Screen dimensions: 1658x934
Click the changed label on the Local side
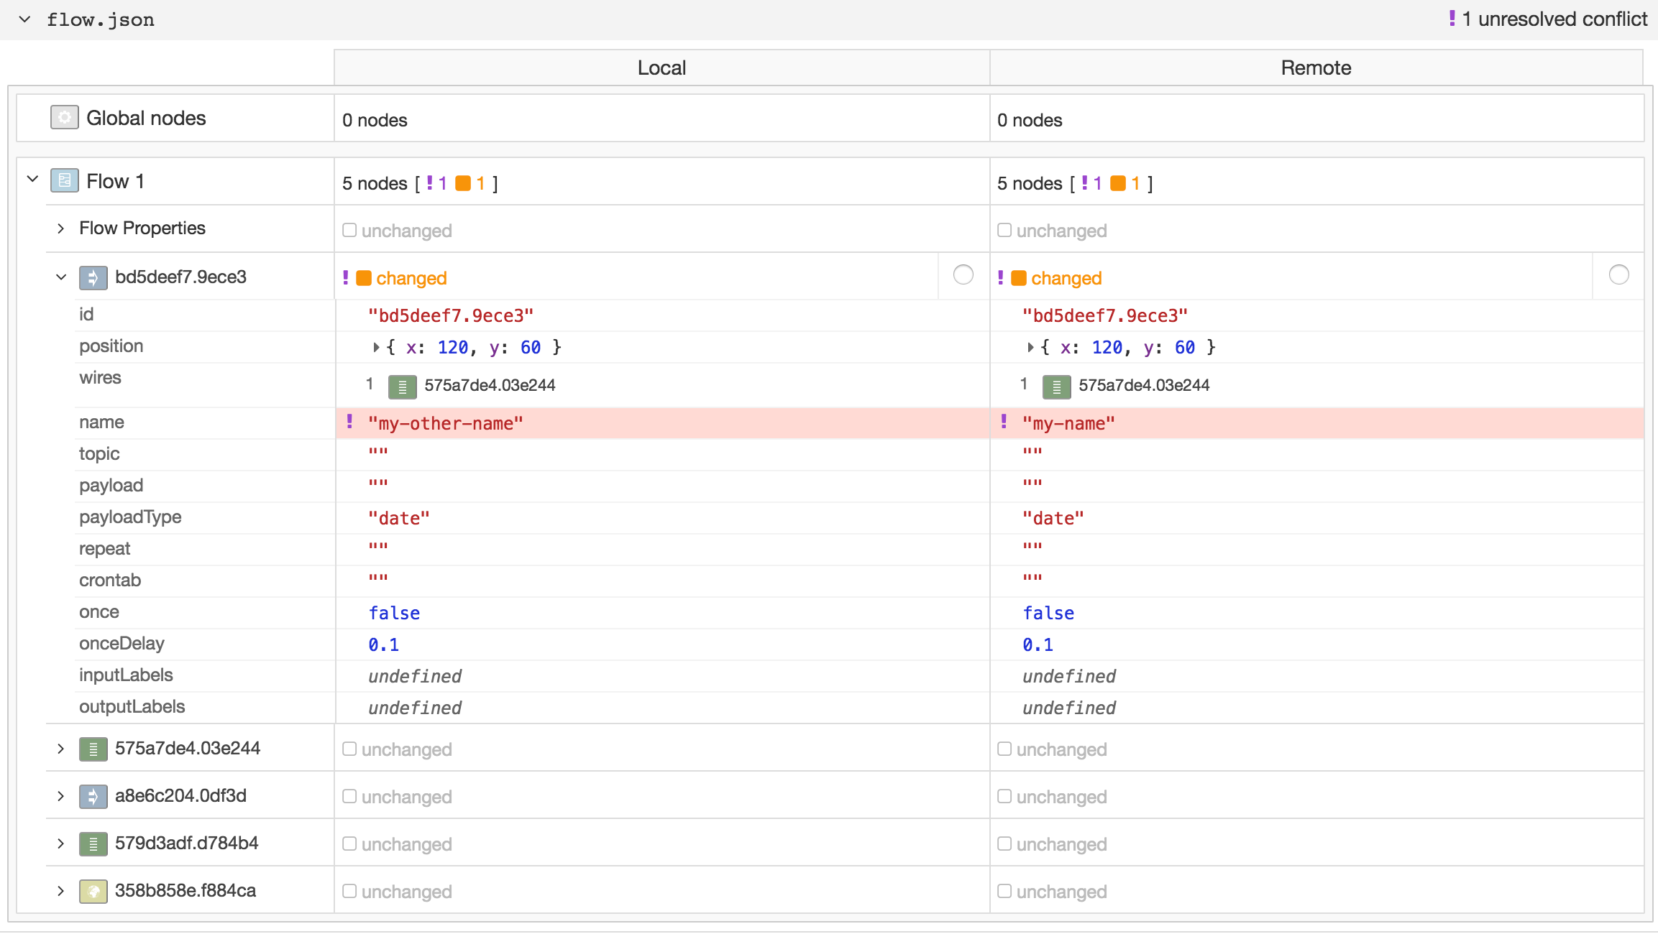[x=411, y=278]
